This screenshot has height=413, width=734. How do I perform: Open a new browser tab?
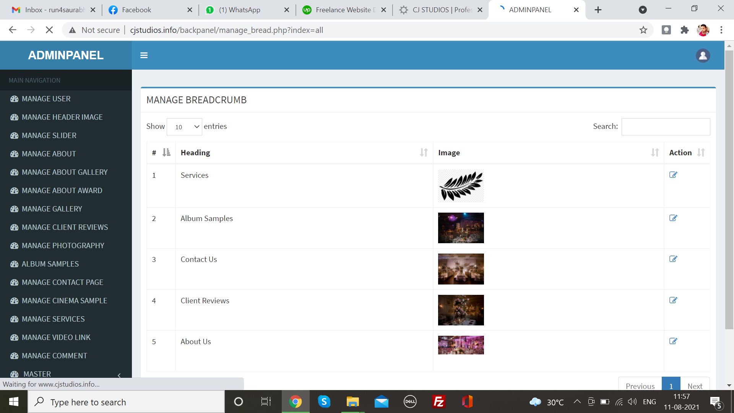(598, 10)
